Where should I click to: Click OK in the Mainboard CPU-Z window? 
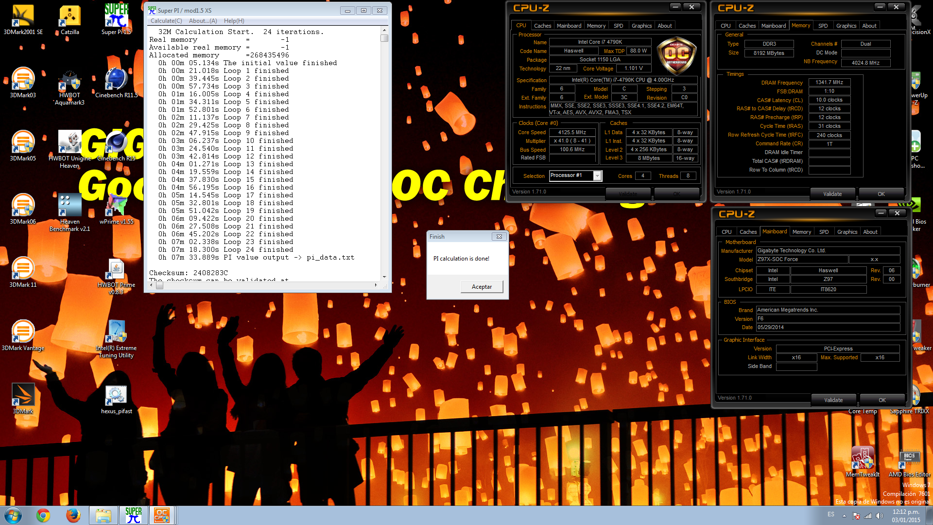882,400
